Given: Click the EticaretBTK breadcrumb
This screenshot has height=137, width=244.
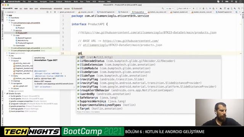Looking at the screenshot, I should click(8, 8).
